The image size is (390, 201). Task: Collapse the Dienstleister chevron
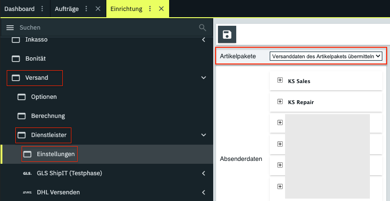[x=204, y=135]
